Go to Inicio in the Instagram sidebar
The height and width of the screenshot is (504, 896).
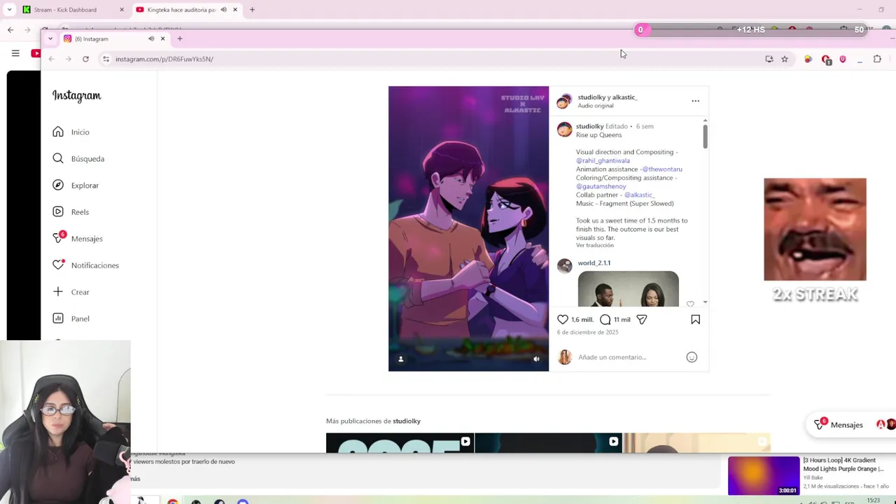point(71,132)
